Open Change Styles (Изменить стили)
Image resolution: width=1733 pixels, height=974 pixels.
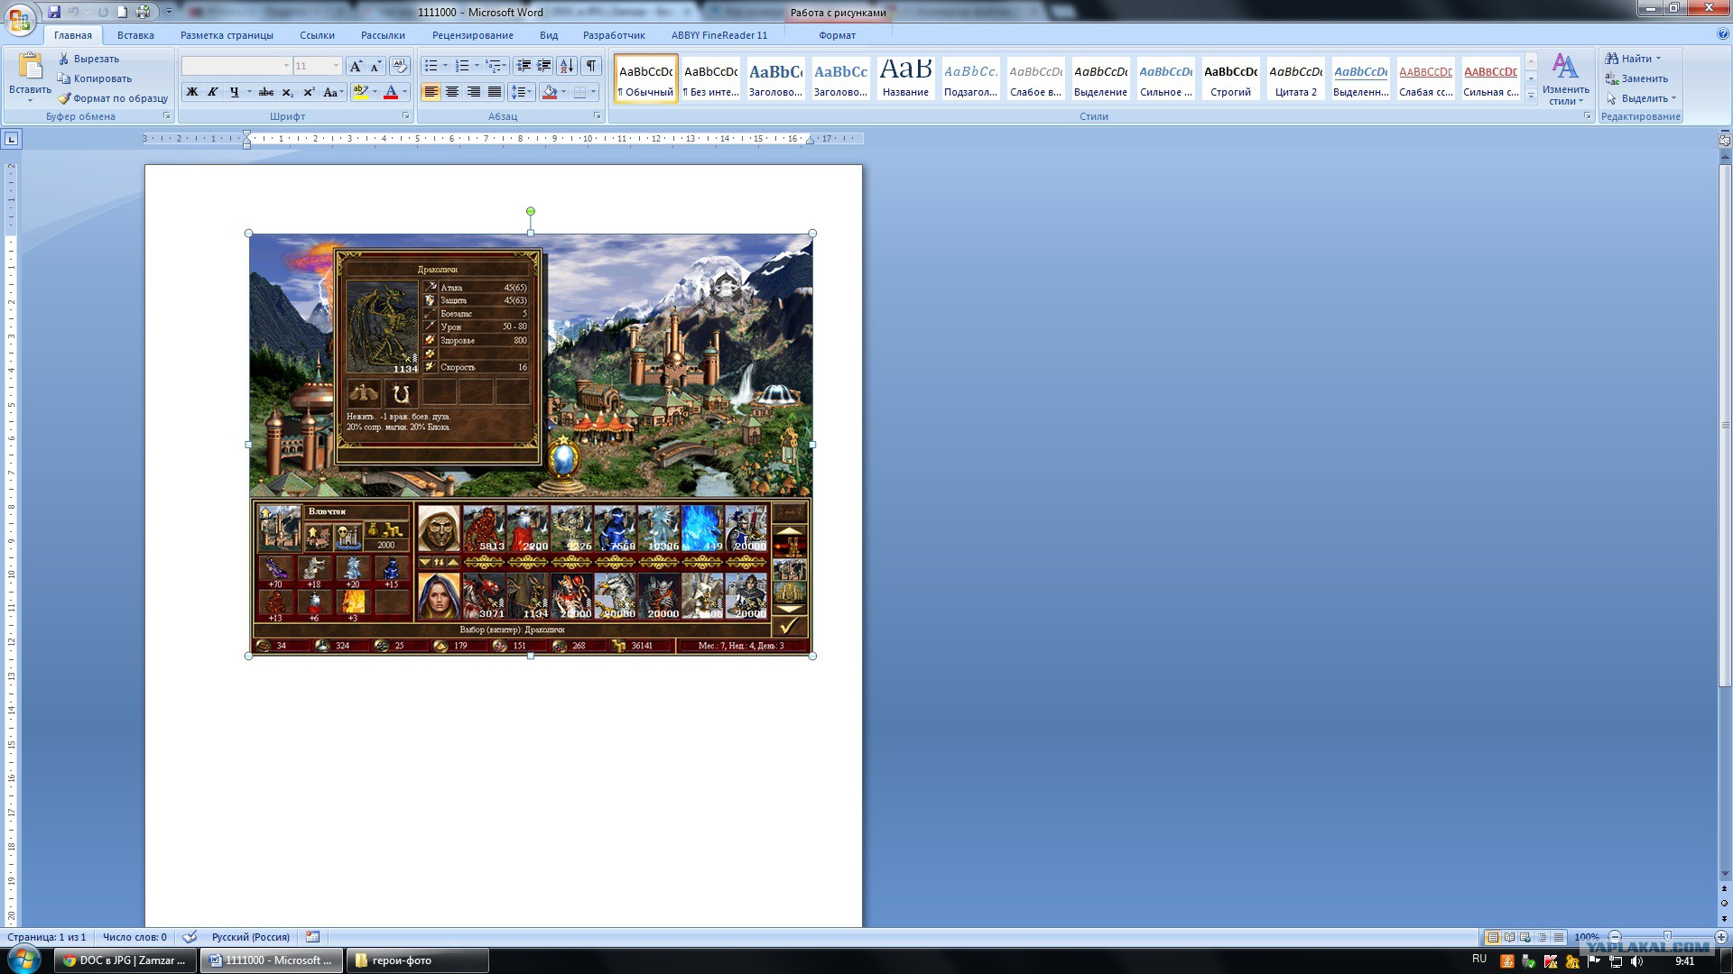tap(1565, 79)
